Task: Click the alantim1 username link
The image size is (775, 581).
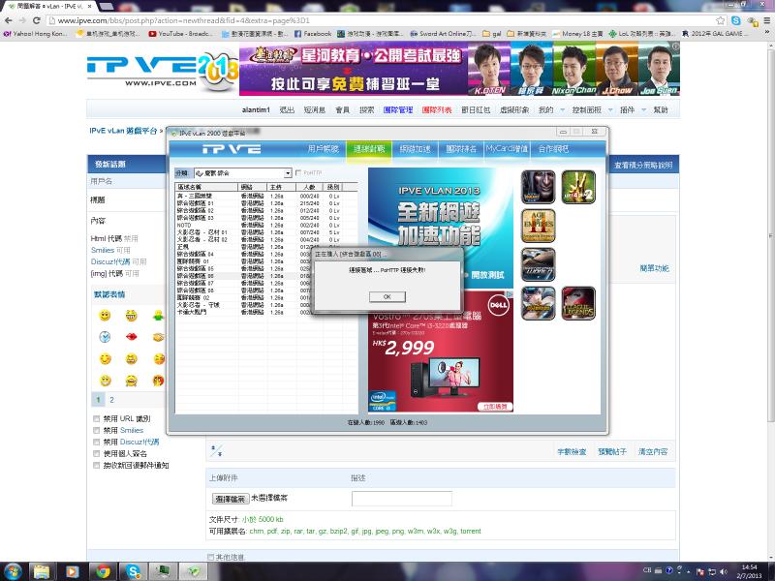Action: (256, 110)
